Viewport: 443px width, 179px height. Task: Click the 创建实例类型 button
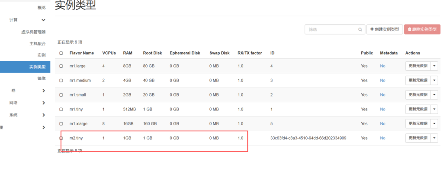coord(385,29)
